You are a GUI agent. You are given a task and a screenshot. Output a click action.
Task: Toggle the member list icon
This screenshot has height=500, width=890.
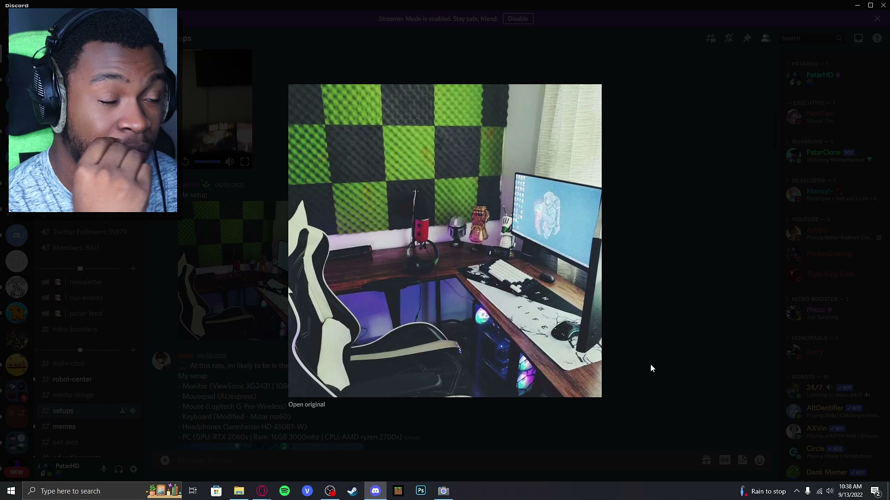point(766,38)
